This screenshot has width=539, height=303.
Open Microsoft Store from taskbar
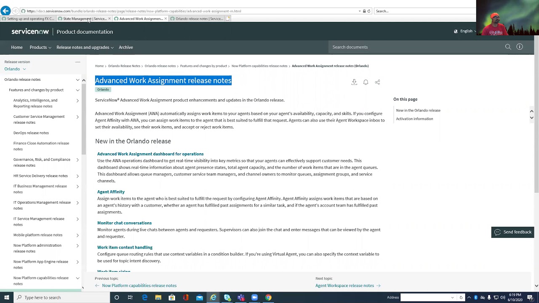[172, 298]
